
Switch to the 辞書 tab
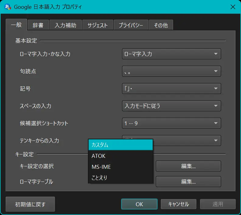tap(38, 25)
